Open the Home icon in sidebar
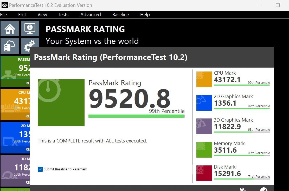Viewport: 289px width, 191px height. (10, 28)
